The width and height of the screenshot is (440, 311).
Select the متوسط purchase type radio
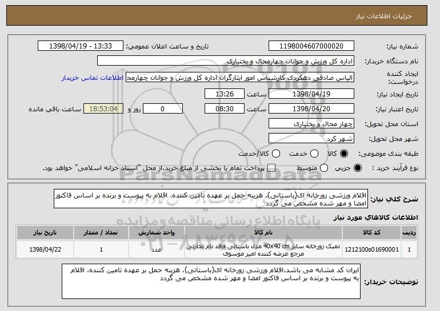tap(324, 168)
